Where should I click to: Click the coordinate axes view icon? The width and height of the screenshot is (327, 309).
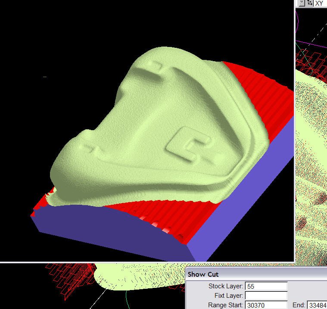point(309,3)
